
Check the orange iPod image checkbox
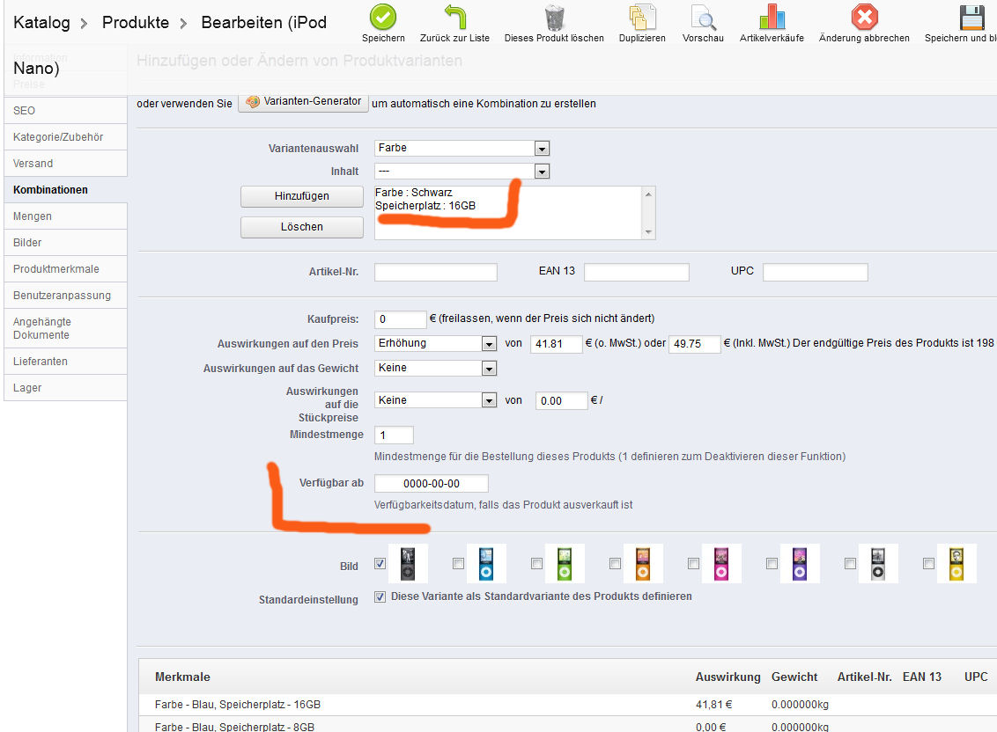click(x=615, y=564)
